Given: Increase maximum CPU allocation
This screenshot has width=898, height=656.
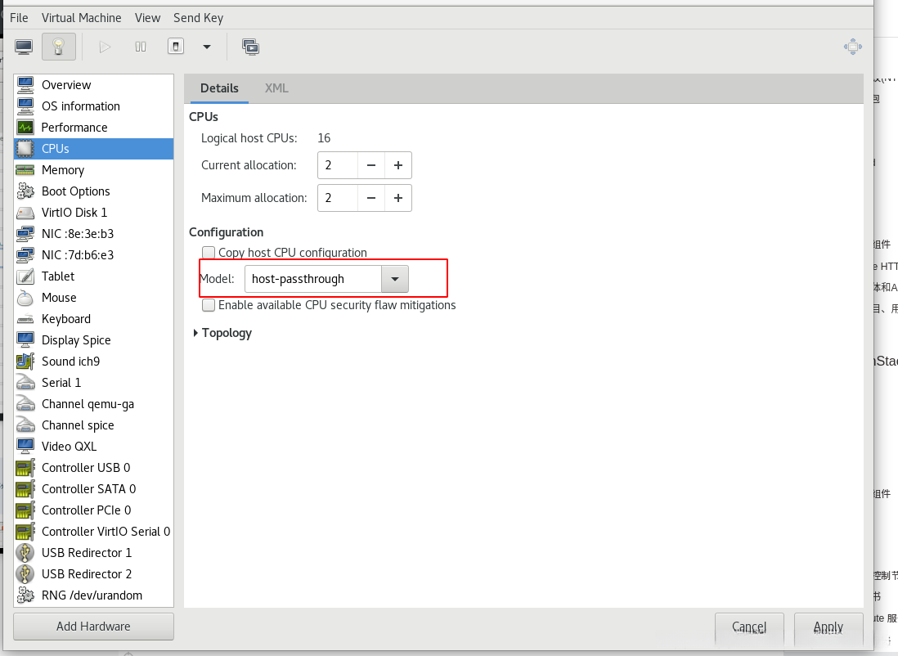Looking at the screenshot, I should pyautogui.click(x=398, y=198).
